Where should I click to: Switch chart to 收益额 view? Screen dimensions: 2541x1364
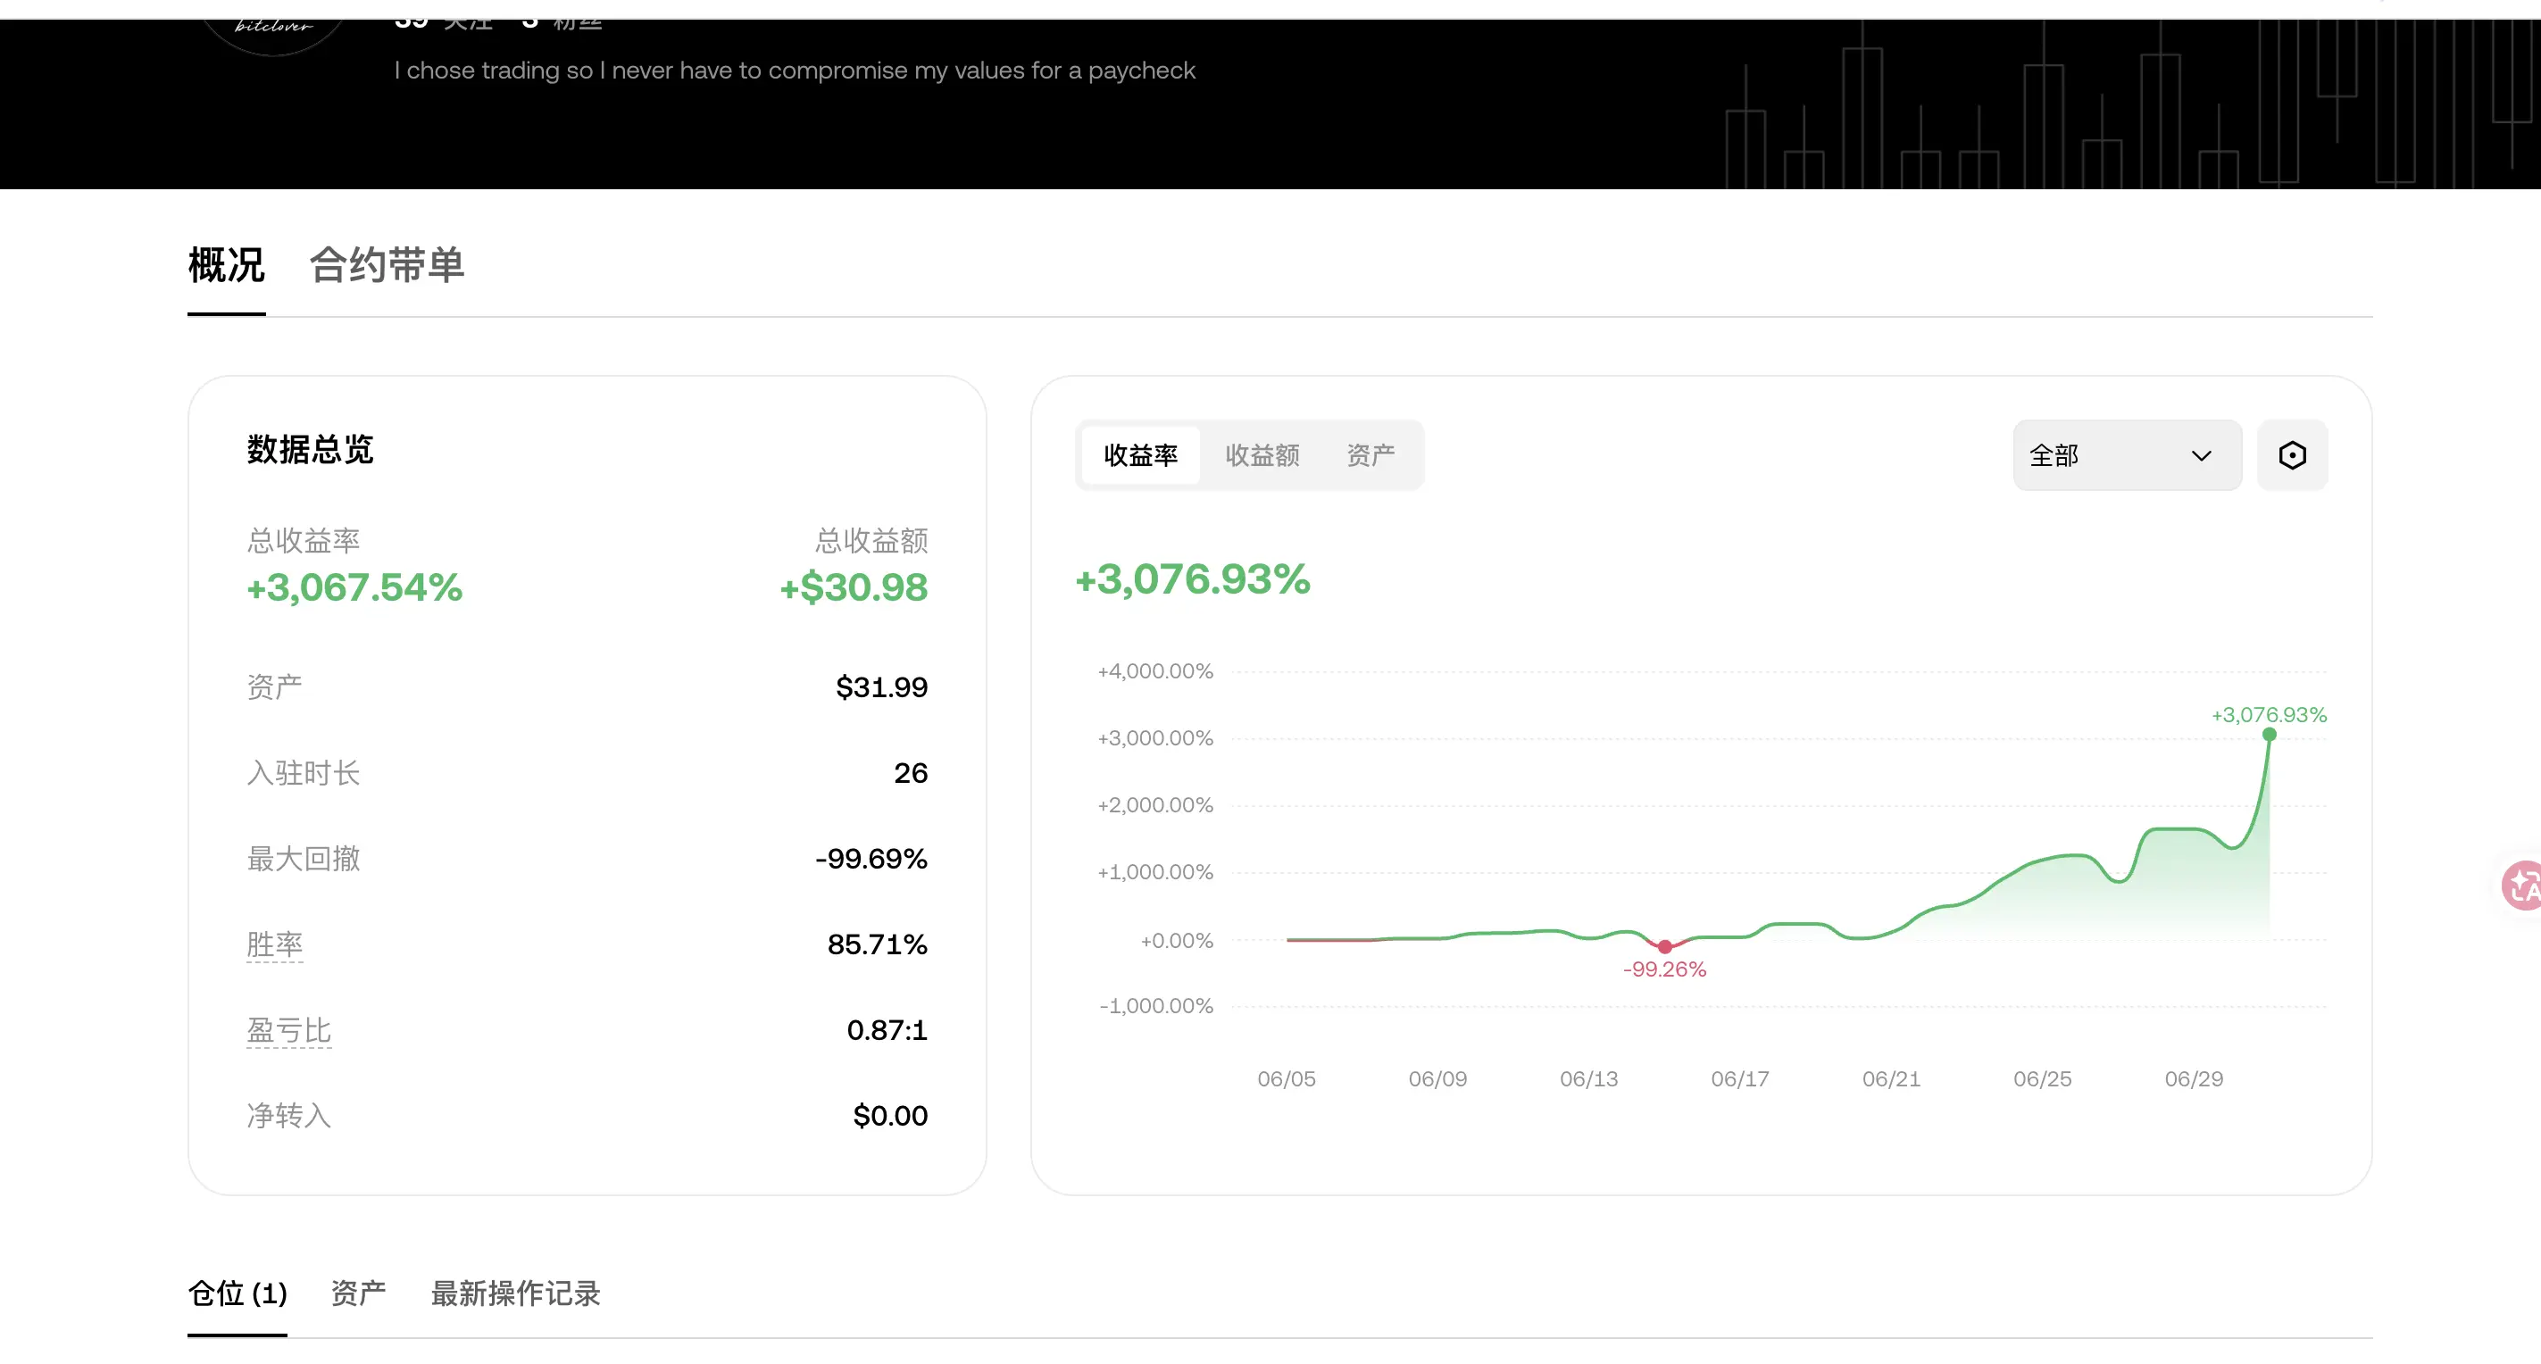point(1262,454)
